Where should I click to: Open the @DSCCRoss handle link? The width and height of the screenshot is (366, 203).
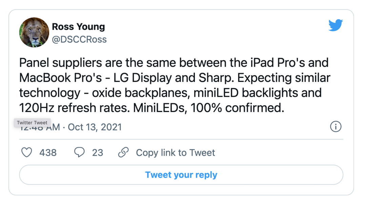coord(79,39)
